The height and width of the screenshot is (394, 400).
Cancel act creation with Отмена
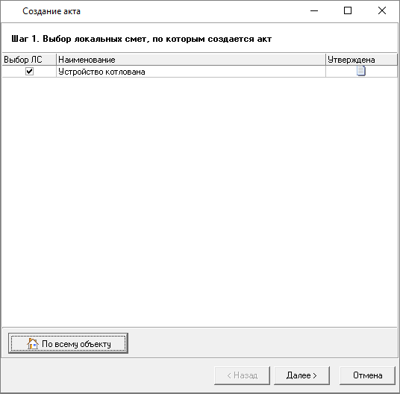pos(367,375)
